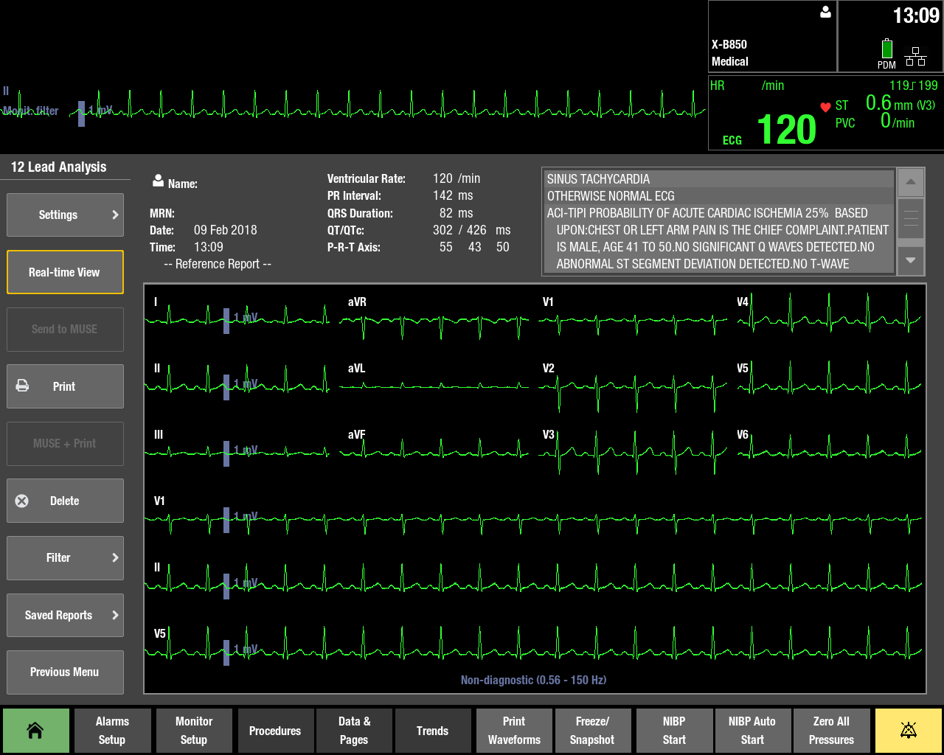Click the red heart icon next to ST
Viewport: 944px width, 755px height.
point(827,105)
